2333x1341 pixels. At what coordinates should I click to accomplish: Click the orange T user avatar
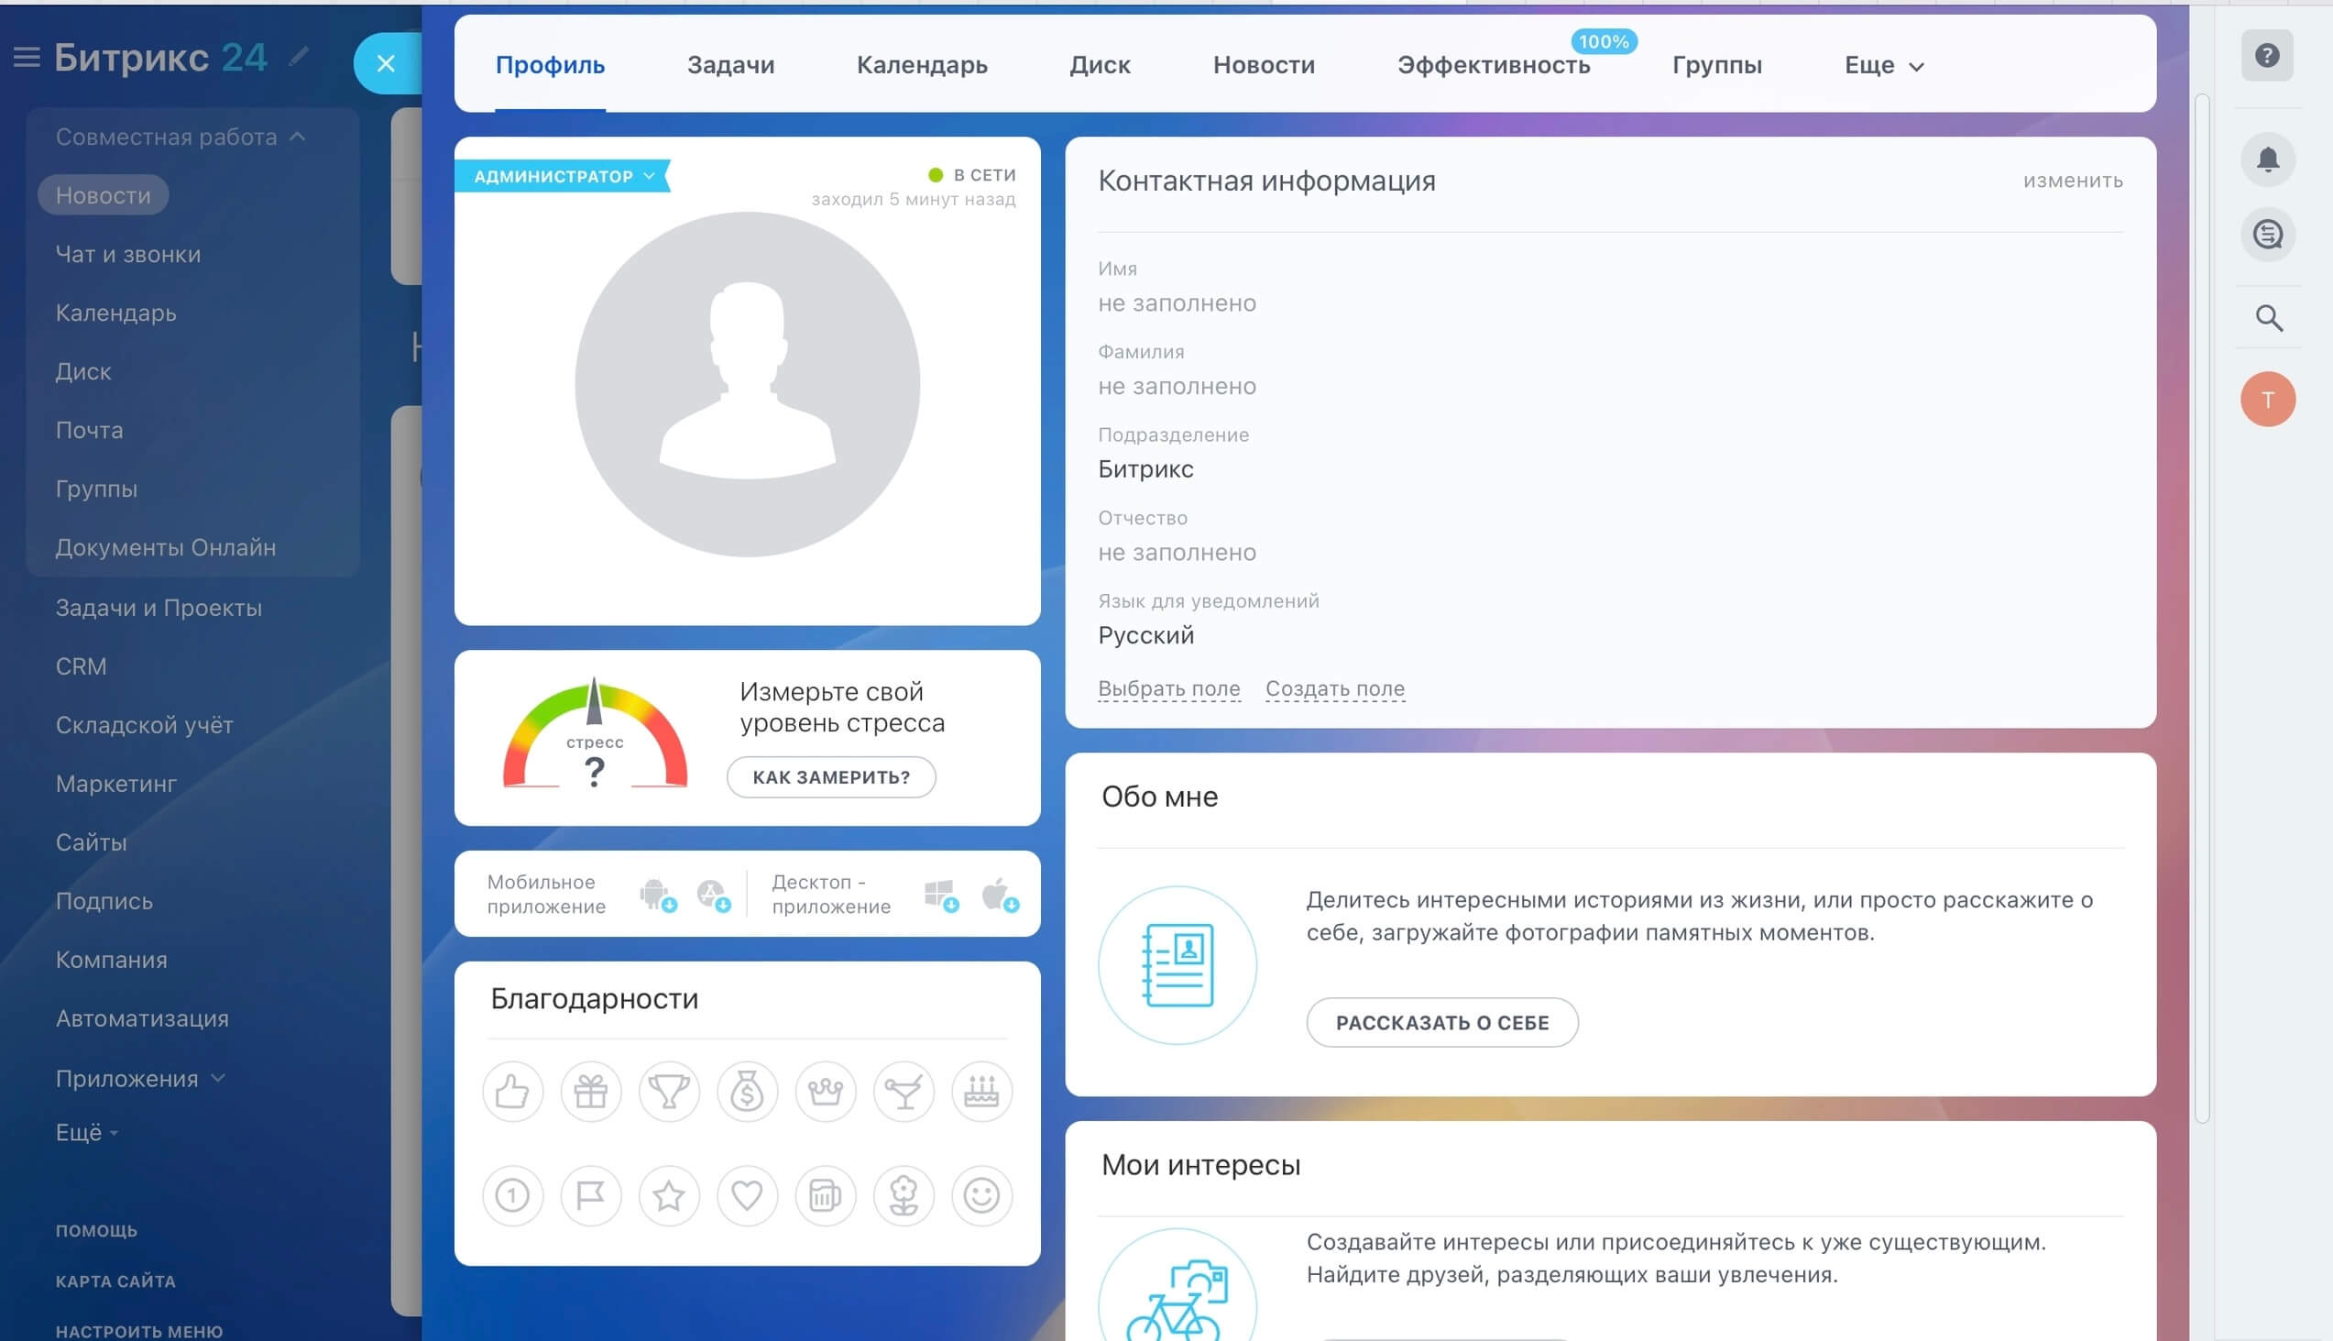tap(2268, 400)
